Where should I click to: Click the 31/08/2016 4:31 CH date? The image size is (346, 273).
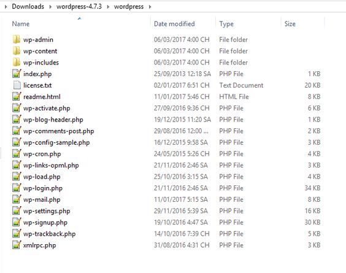tap(182, 245)
